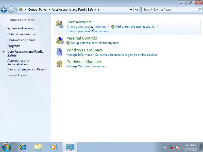Open Appearance and Personalization category
This screenshot has height=152, width=203.
pyautogui.click(x=18, y=62)
